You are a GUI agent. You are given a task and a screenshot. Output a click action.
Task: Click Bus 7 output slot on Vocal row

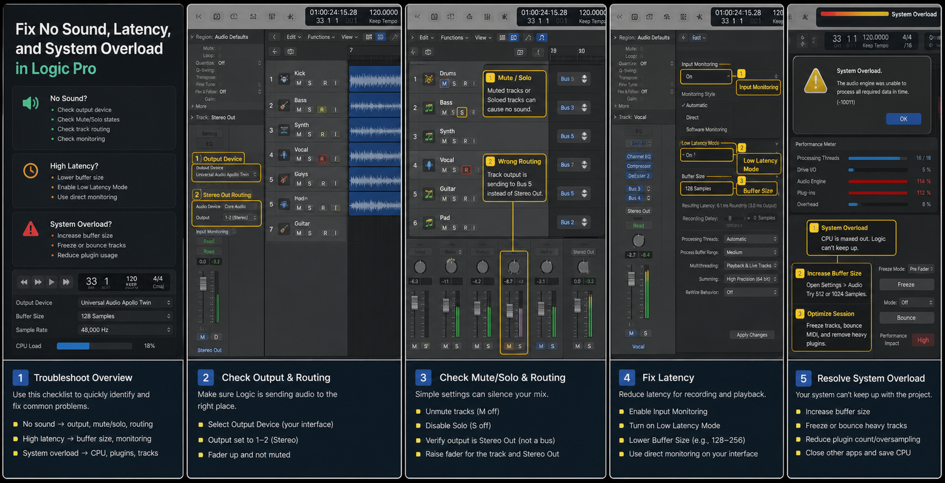(573, 165)
